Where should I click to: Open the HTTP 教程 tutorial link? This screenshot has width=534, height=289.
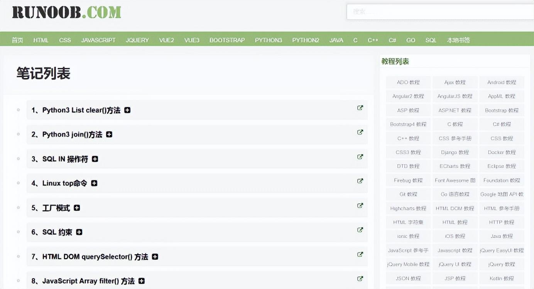502,222
